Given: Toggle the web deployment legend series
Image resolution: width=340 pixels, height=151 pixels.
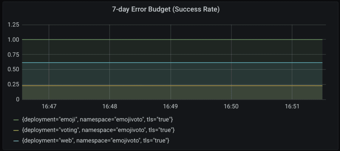Looking at the screenshot, I should [x=96, y=140].
